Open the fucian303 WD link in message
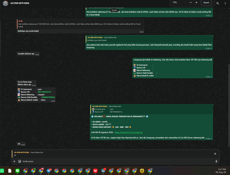 click(128, 132)
